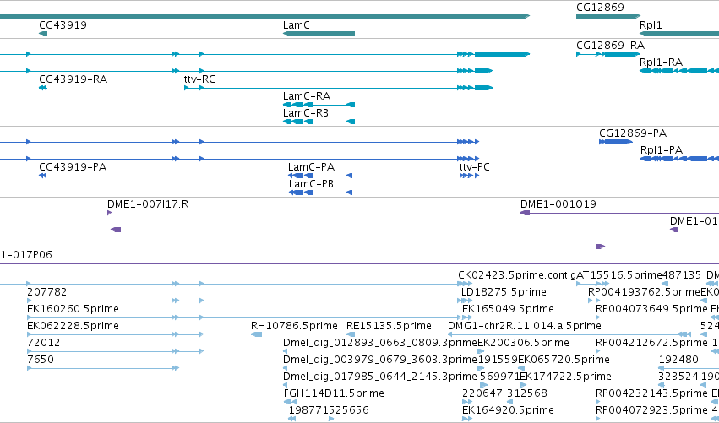This screenshot has width=719, height=423.
Task: Click the CK02423.5prime.contig EST label
Action: pos(517,275)
